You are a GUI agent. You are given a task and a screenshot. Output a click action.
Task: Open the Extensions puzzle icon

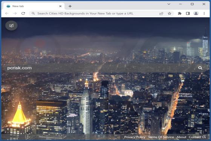179,13
